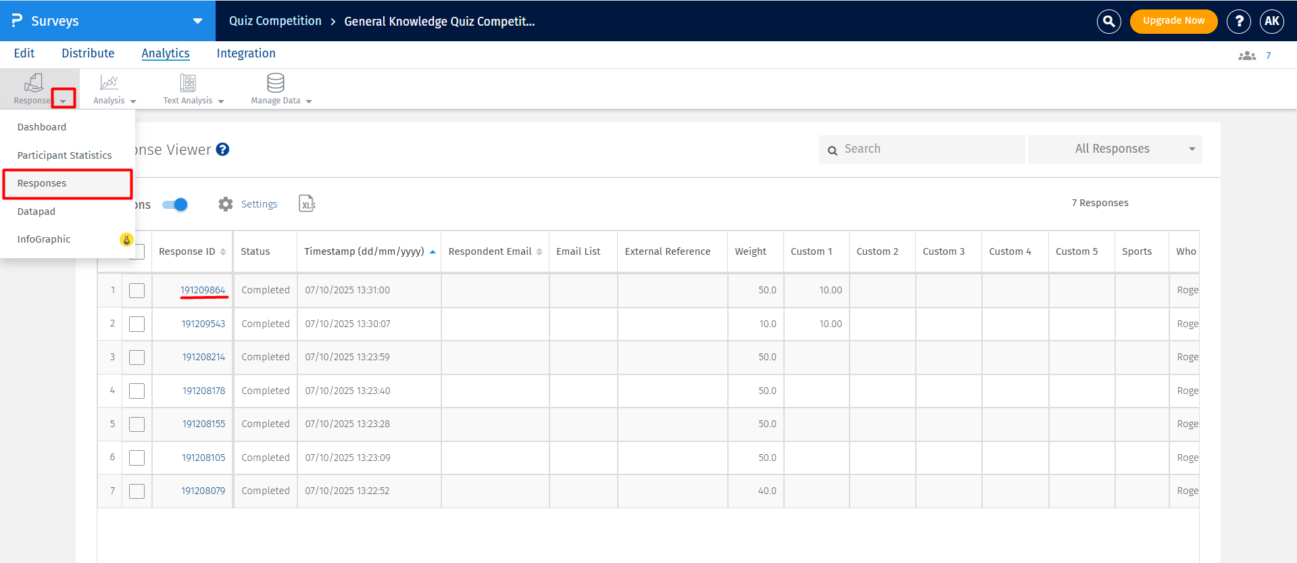Viewport: 1297px width, 563px height.
Task: Toggle the blue switch beside Settings
Action: click(175, 204)
